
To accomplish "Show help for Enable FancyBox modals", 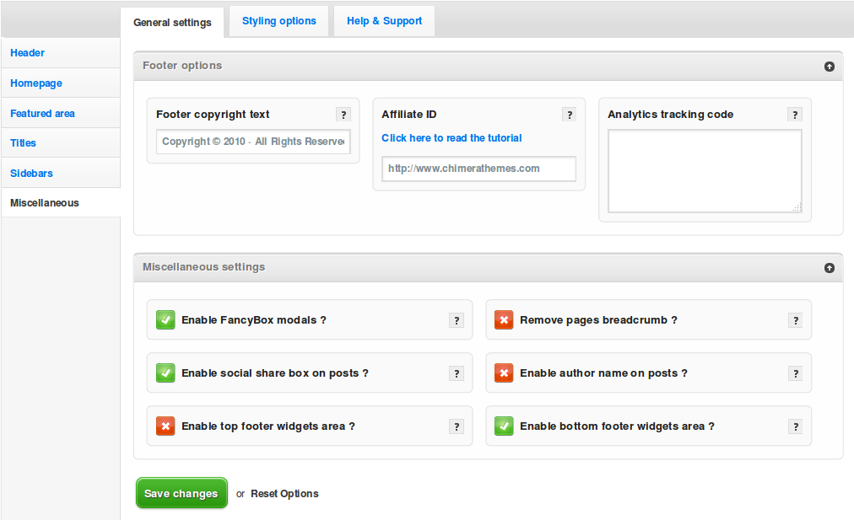I will [x=457, y=320].
